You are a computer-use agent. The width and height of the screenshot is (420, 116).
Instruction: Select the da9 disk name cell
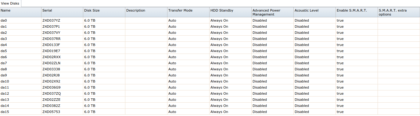[x=20, y=75]
